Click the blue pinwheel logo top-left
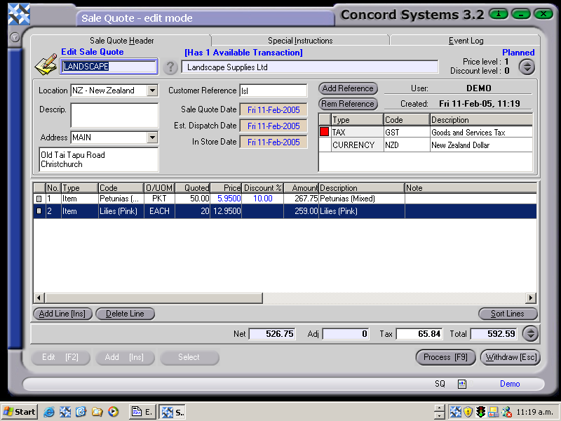The height and width of the screenshot is (421, 561). click(x=19, y=13)
